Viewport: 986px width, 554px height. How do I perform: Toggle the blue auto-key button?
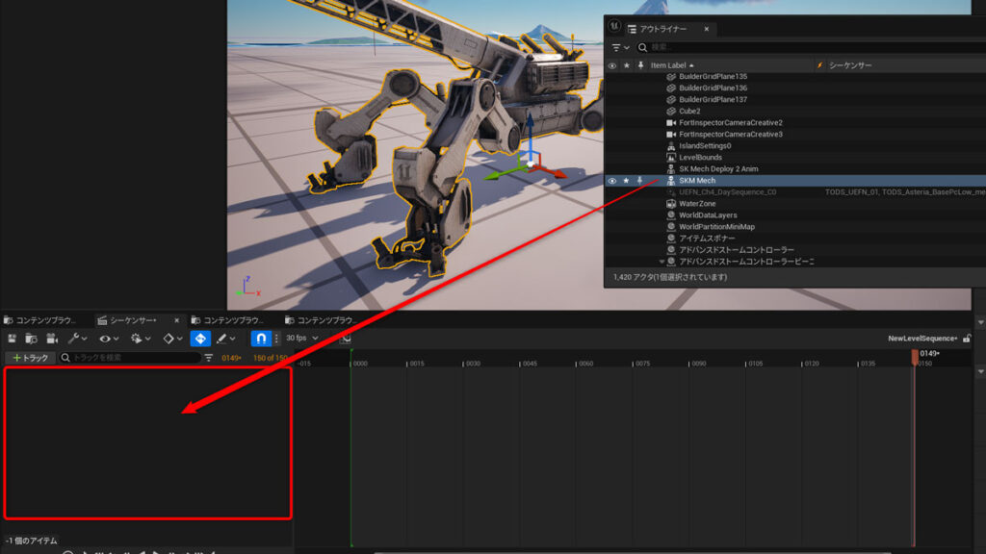[x=200, y=339]
